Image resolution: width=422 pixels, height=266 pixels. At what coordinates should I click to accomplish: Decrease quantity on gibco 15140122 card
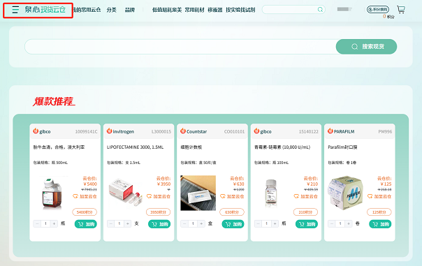(258, 223)
